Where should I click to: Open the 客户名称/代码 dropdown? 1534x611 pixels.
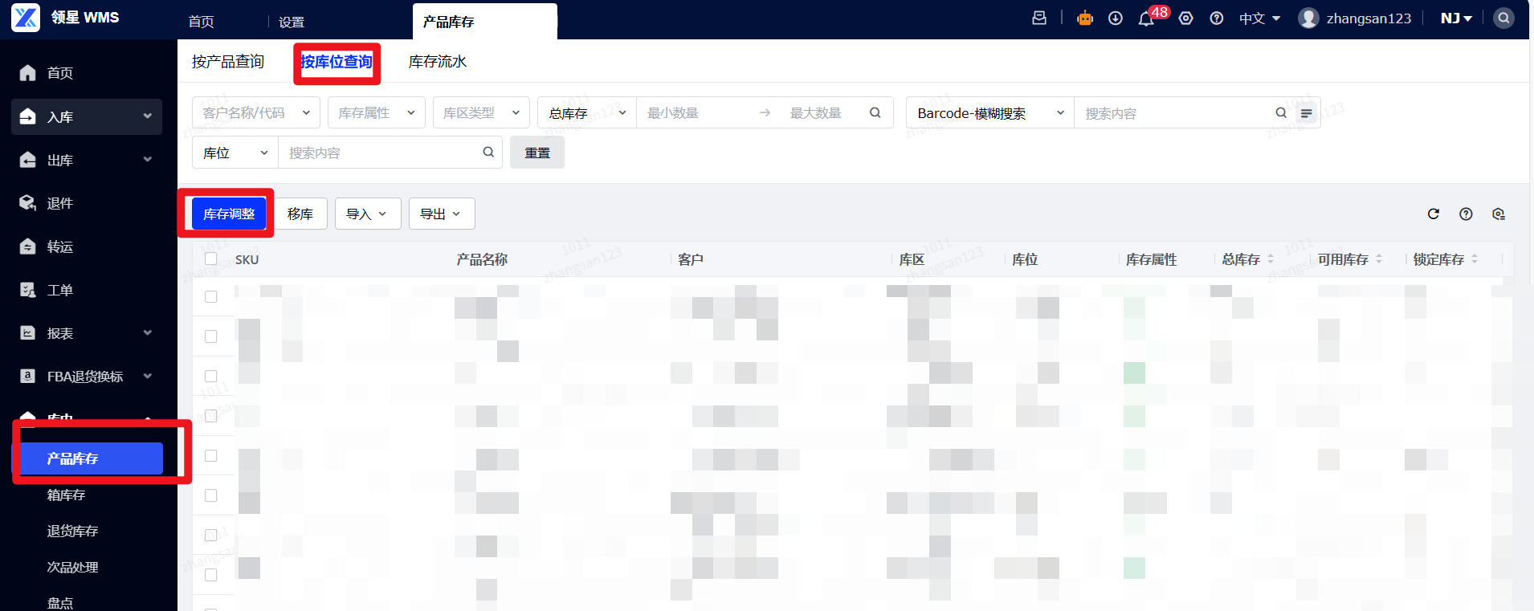coord(256,112)
